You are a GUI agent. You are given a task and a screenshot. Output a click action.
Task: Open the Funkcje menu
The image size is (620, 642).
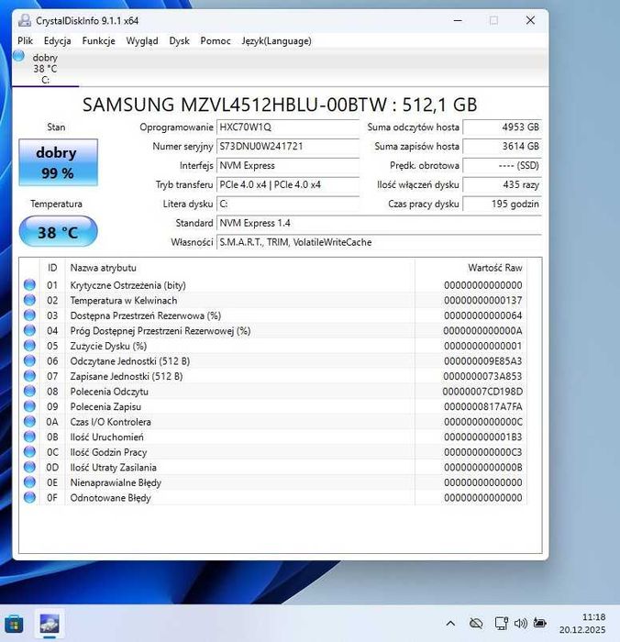pyautogui.click(x=98, y=41)
